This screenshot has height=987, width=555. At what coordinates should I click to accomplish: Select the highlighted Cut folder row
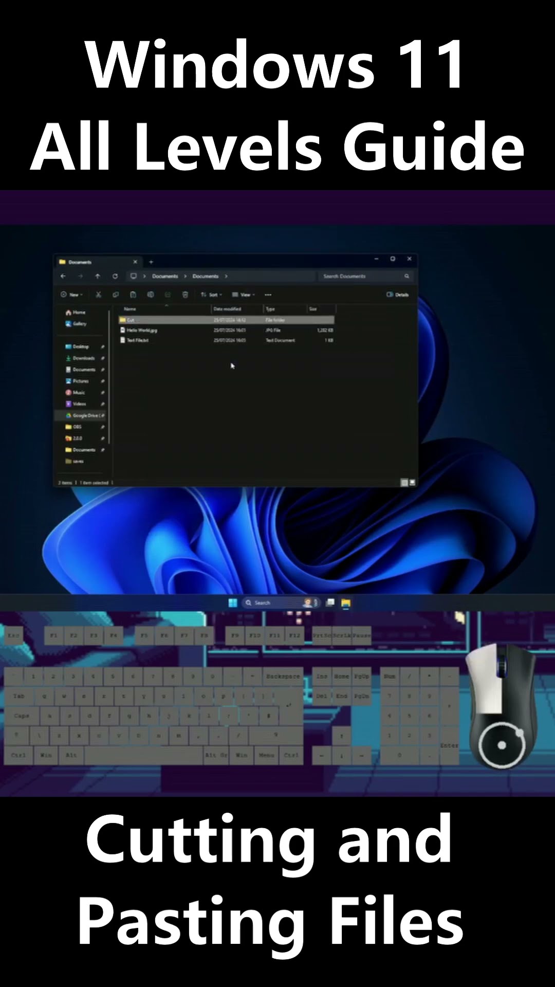pos(227,320)
